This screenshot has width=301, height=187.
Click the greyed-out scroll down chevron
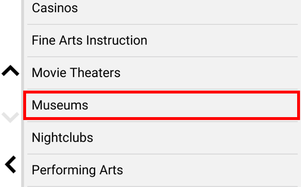(x=10, y=117)
